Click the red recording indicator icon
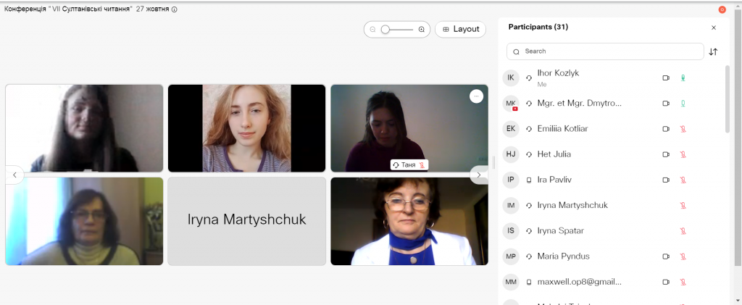The height and width of the screenshot is (305, 742). click(x=722, y=9)
